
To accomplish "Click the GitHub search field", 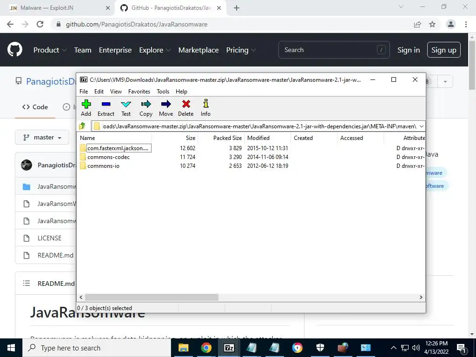I will pos(334,50).
